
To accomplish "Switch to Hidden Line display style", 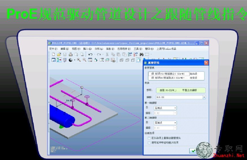I will tap(127, 60).
